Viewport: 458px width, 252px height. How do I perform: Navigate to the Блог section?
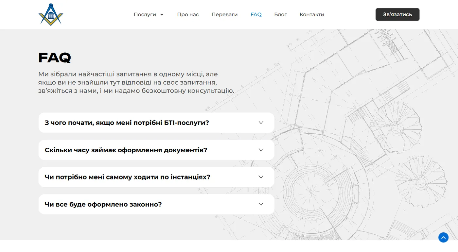coord(280,15)
